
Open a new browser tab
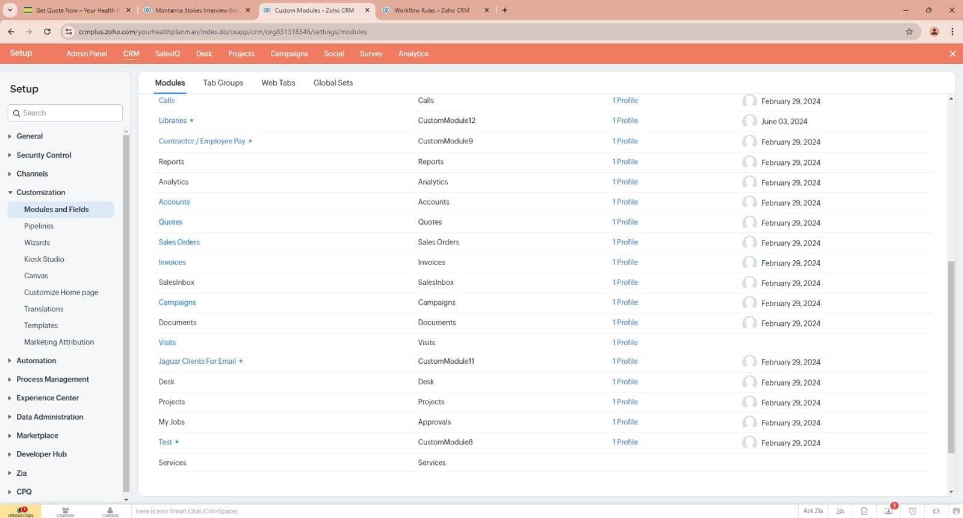click(504, 10)
